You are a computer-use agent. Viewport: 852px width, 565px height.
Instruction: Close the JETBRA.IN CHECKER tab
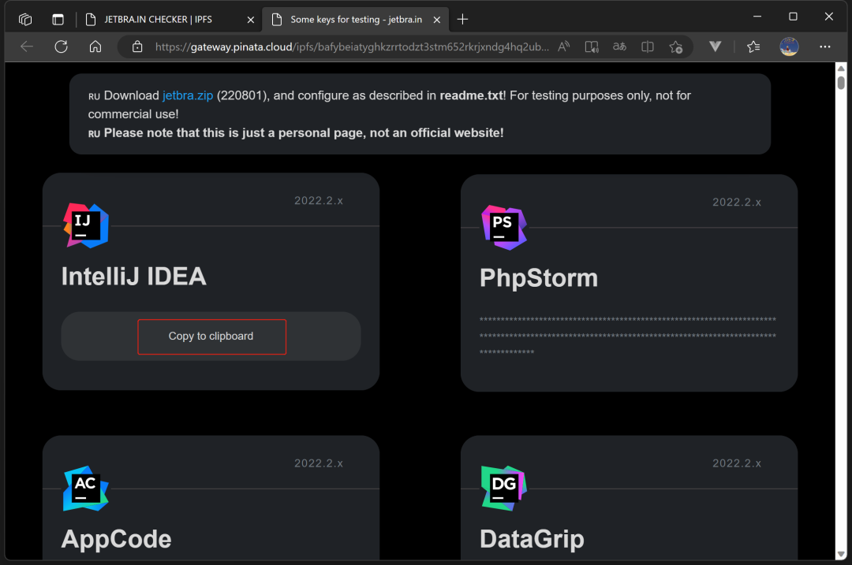pyautogui.click(x=251, y=20)
